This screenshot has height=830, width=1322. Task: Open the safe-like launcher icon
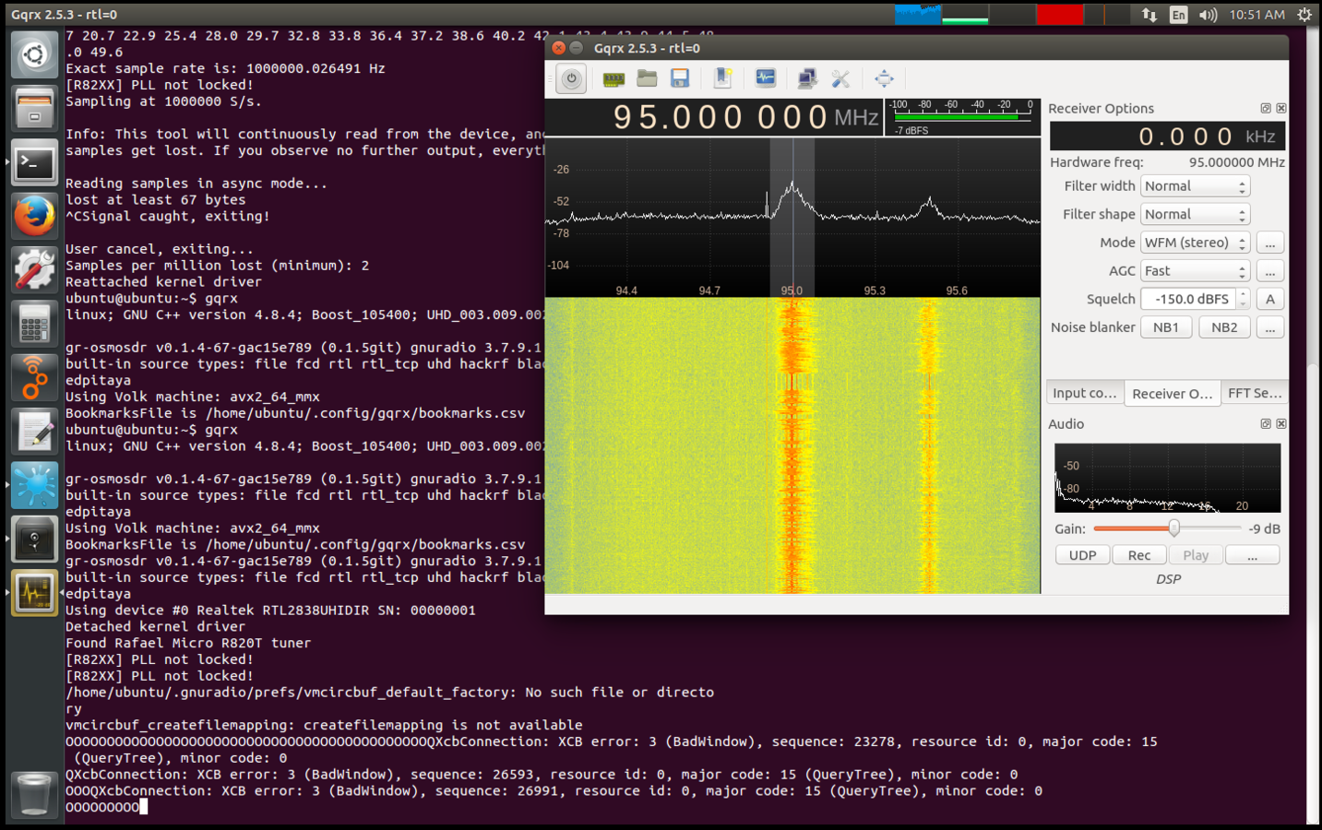pos(34,539)
